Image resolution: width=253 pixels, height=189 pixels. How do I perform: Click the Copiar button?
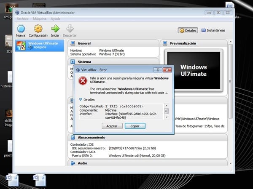[135, 126]
